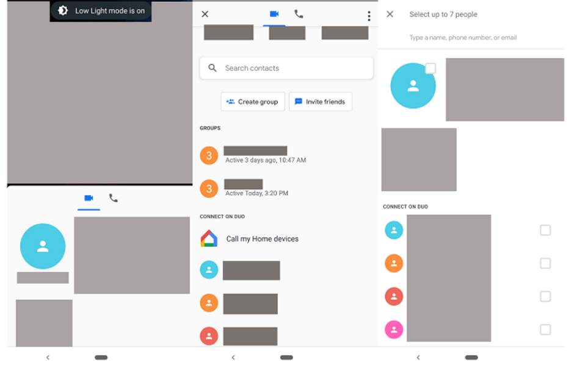Tap the home pill in the navigation bar
The width and height of the screenshot is (574, 382).
286,358
